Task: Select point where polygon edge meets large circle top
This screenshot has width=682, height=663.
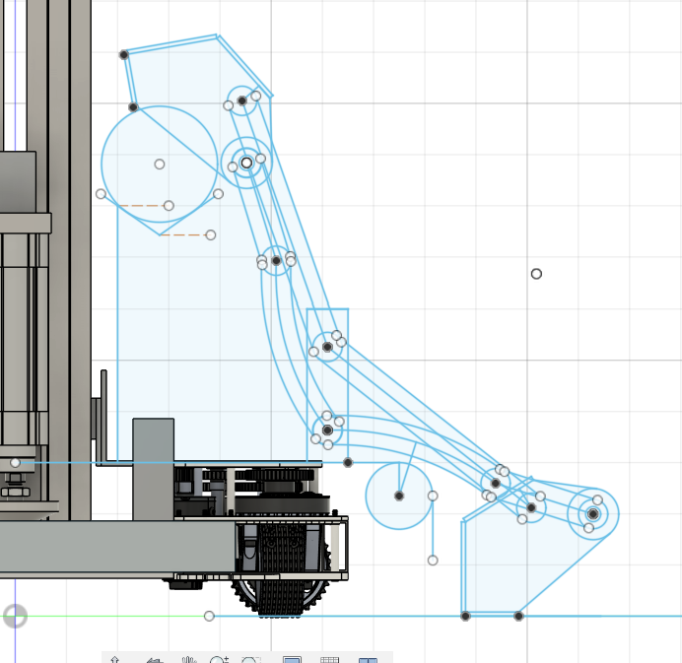Action: coord(133,107)
